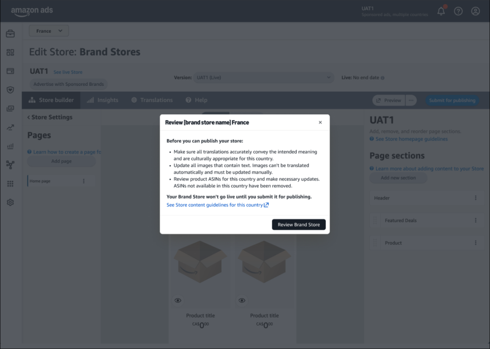Click Submit for publishing button
Viewport: 490px width, 349px height.
(452, 100)
